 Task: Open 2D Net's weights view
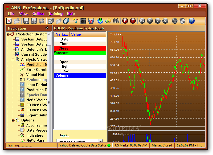point(36,105)
